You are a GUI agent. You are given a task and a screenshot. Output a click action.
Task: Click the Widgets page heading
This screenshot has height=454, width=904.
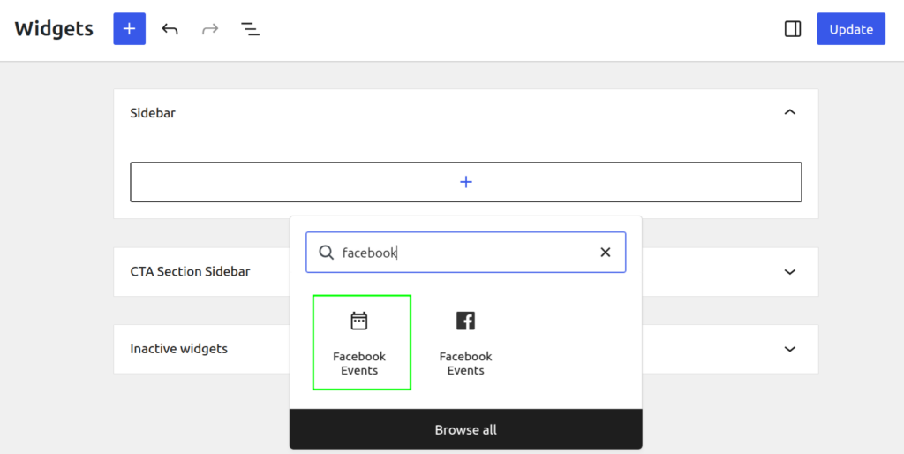pos(54,29)
